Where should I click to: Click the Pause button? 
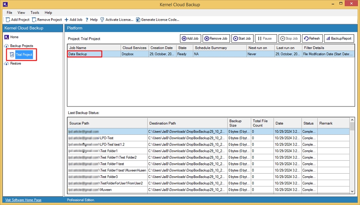(x=266, y=38)
